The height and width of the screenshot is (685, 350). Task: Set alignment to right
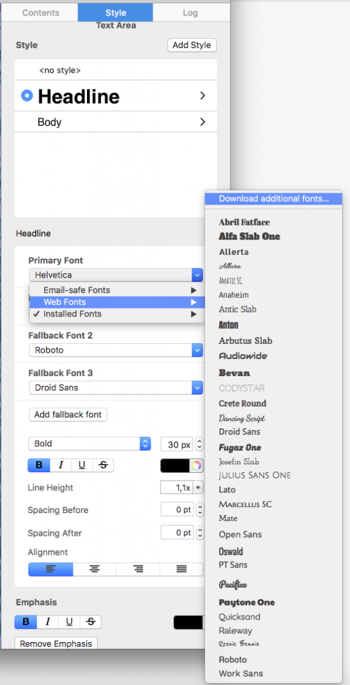138,569
